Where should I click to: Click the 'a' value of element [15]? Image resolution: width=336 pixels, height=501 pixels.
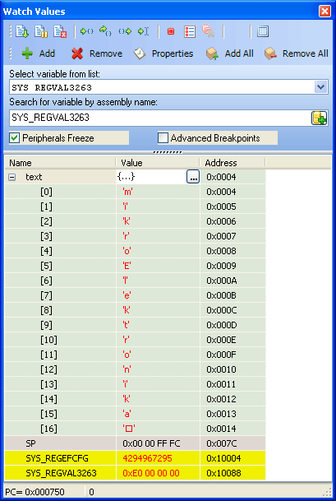pyautogui.click(x=127, y=414)
